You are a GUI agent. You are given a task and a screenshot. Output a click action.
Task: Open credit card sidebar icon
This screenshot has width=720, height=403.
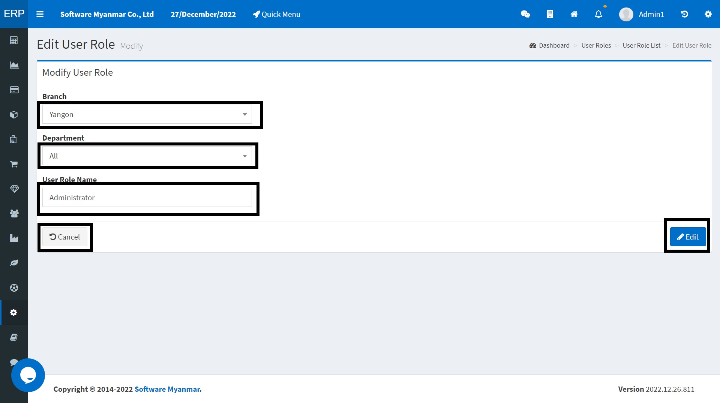click(x=14, y=90)
